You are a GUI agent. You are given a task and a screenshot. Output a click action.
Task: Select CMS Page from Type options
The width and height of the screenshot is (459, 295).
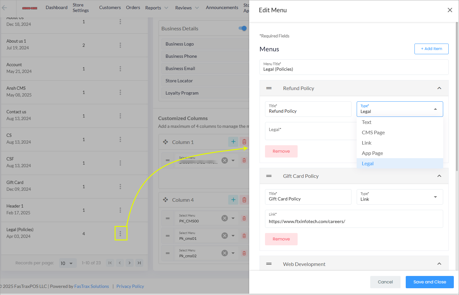373,132
